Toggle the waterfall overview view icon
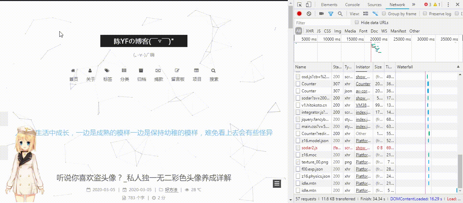Viewport: 463px width, 203px height. point(375,14)
